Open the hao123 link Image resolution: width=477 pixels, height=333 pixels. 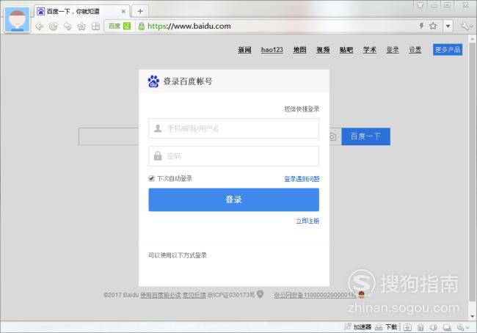click(272, 50)
